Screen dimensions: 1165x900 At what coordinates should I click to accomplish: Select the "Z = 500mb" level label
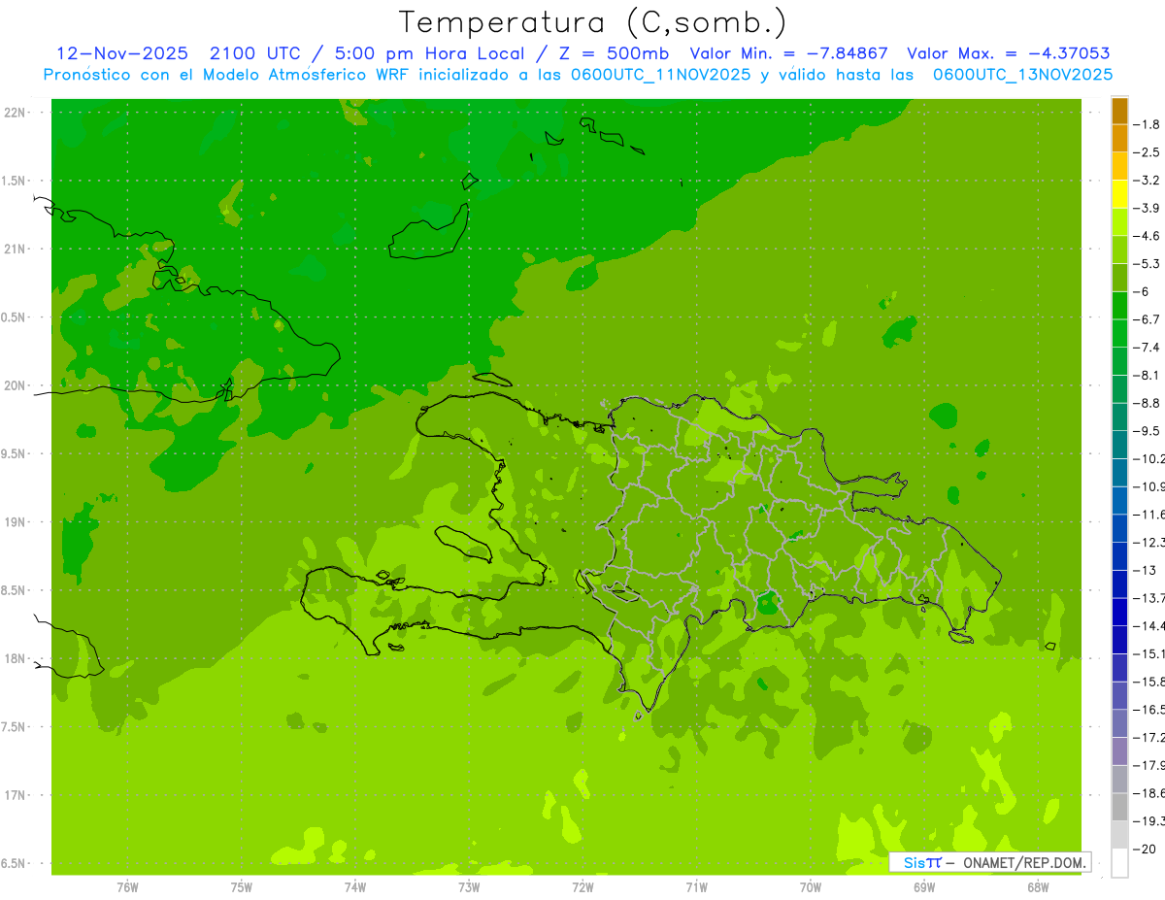[x=614, y=53]
